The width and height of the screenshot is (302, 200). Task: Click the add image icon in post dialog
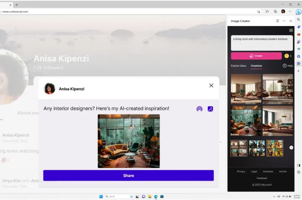click(x=210, y=109)
